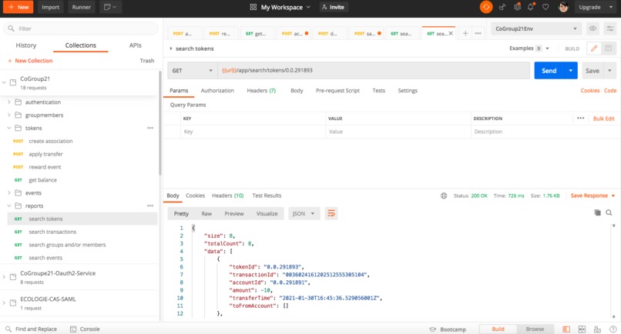Open help question mark icon

613,329
